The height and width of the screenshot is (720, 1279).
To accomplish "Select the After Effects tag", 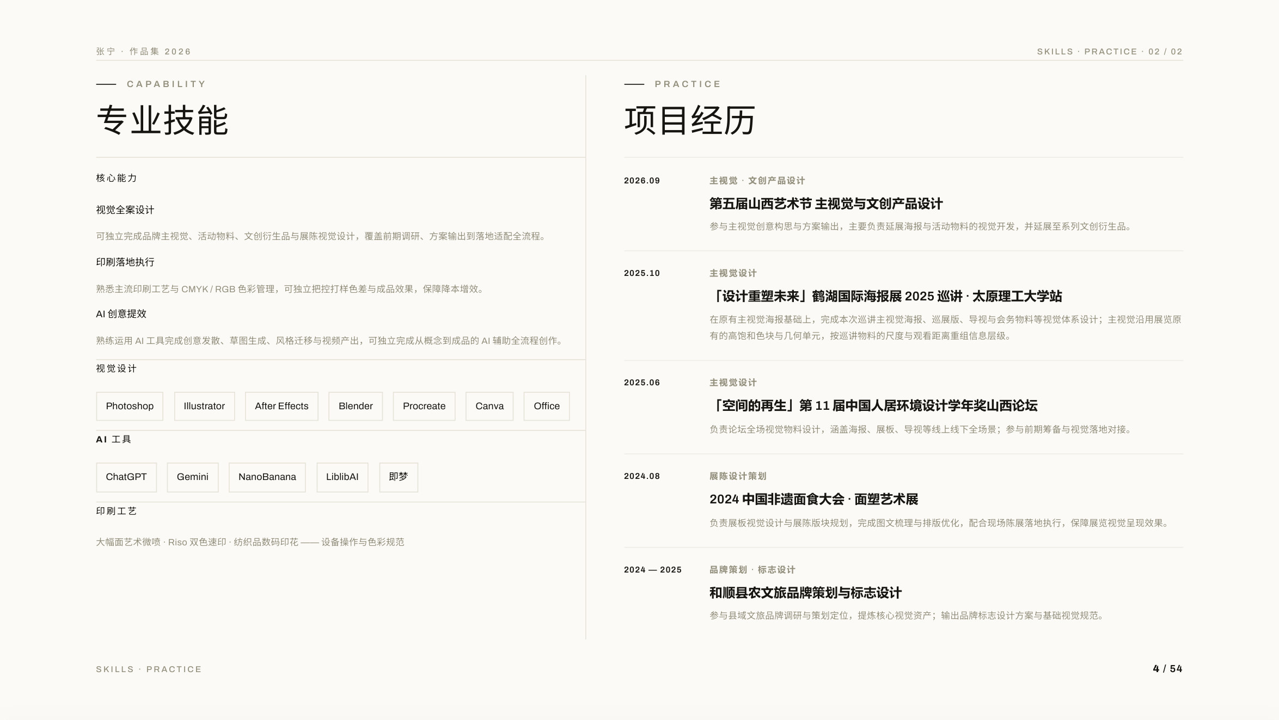I will pyautogui.click(x=281, y=406).
